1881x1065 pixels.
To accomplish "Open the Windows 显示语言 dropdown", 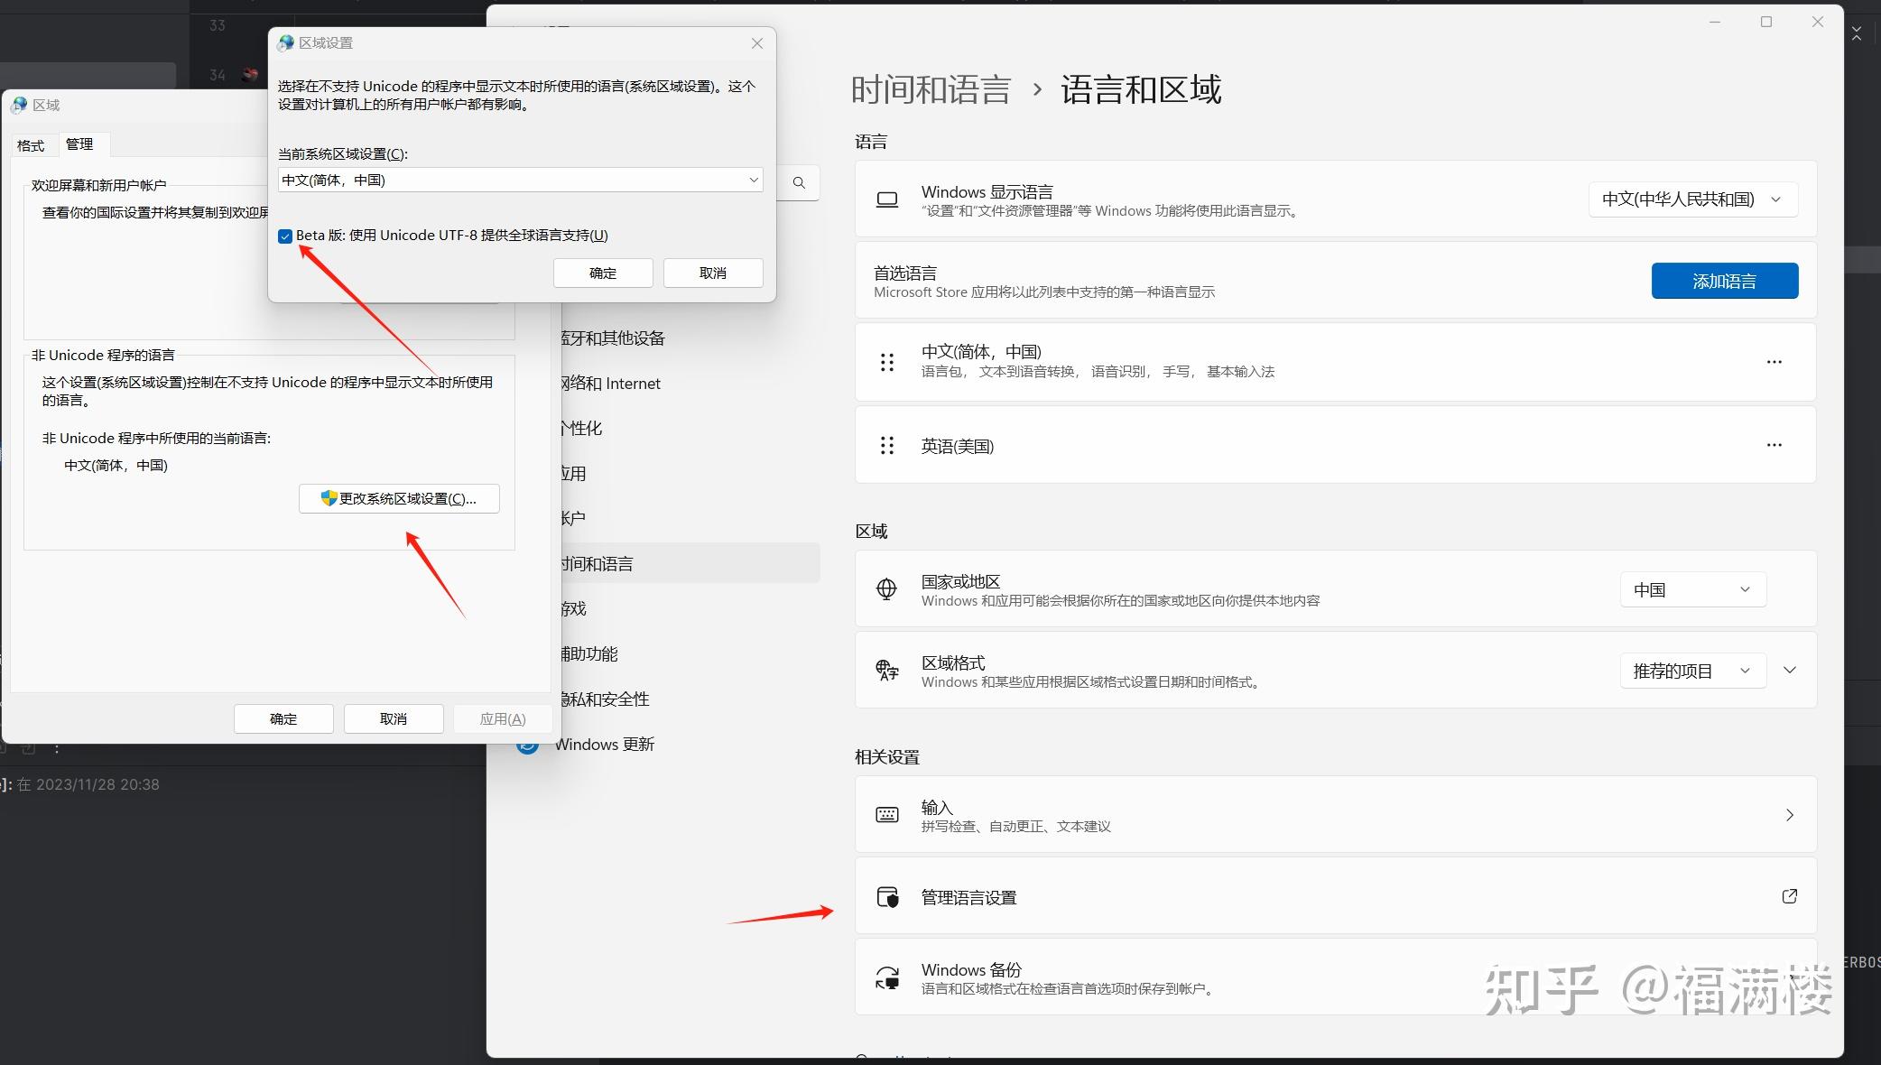I will (1693, 199).
